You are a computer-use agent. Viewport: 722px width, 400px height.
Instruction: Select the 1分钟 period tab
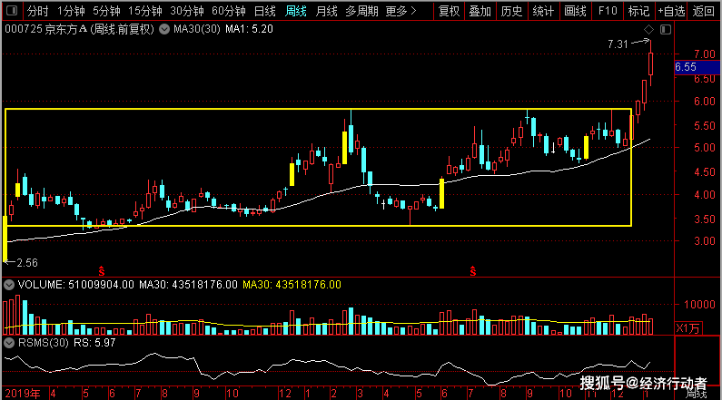coord(71,11)
